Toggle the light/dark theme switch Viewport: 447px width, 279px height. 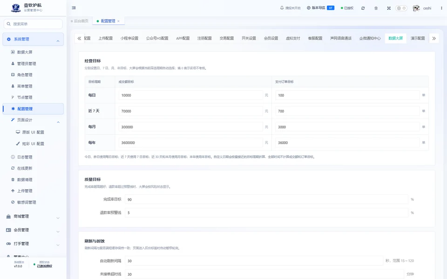(401, 8)
